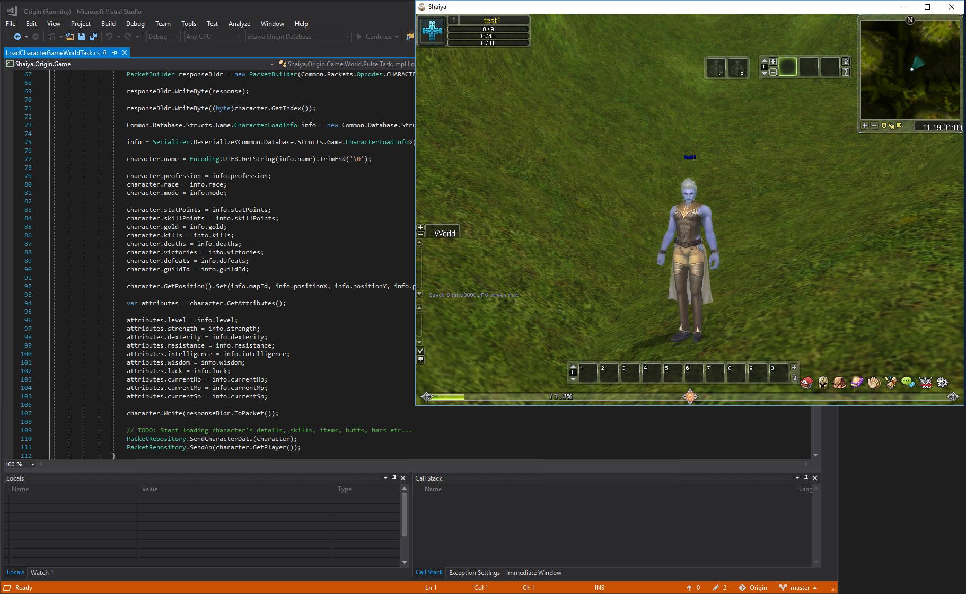Image resolution: width=966 pixels, height=594 pixels.
Task: Open the brown bag inventory icon
Action: [840, 382]
